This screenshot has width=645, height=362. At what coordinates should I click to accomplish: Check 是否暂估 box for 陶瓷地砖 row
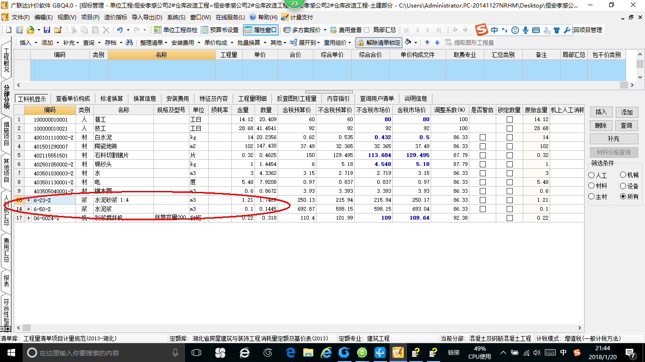coord(483,147)
